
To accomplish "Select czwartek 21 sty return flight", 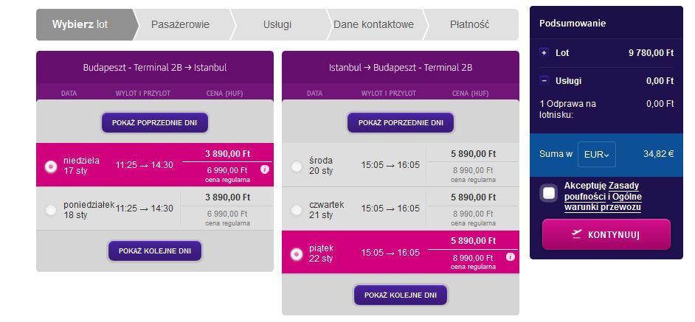I will pos(297,210).
